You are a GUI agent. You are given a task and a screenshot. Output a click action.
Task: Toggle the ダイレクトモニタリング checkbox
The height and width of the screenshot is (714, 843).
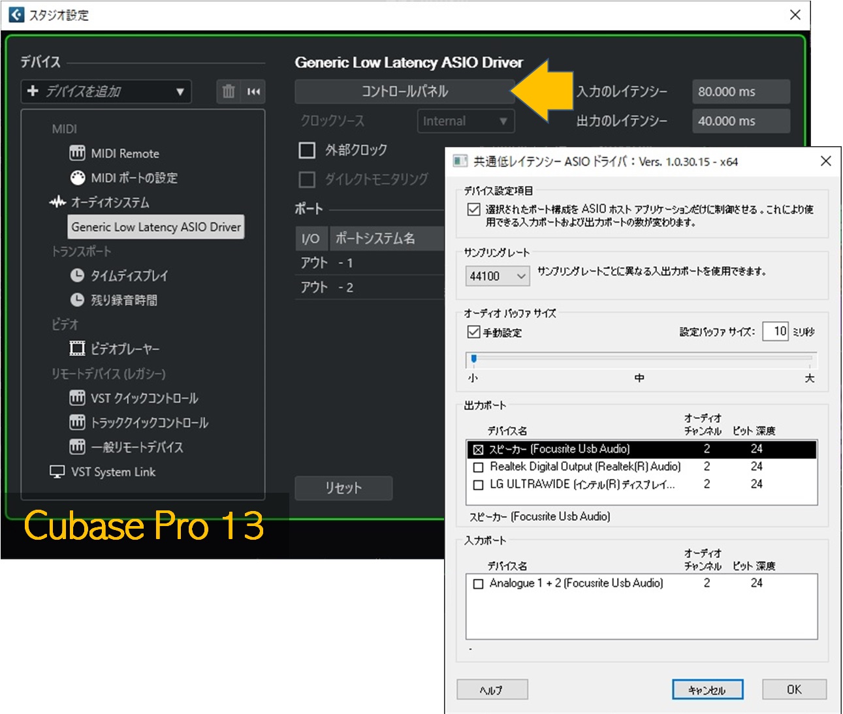(306, 179)
